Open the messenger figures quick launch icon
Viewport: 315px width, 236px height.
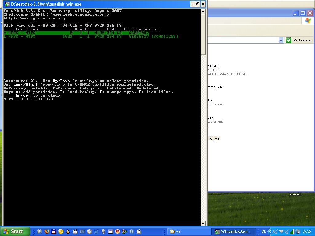pos(125,231)
